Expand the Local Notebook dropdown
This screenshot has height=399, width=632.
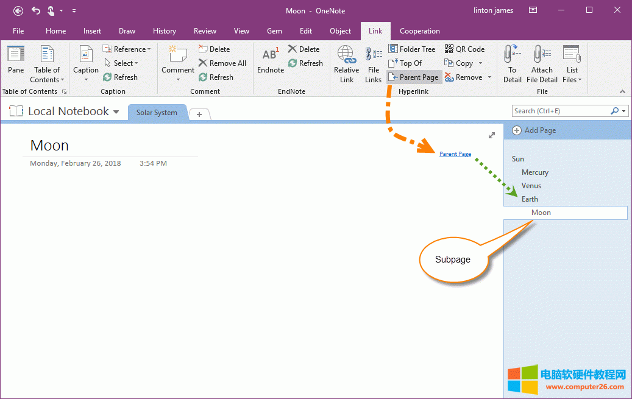click(116, 112)
